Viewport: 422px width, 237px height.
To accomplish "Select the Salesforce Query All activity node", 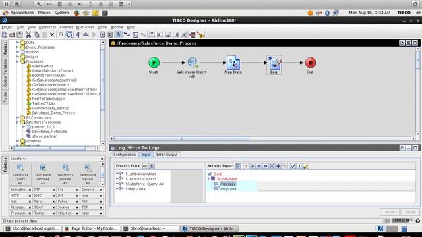I will 193,63.
